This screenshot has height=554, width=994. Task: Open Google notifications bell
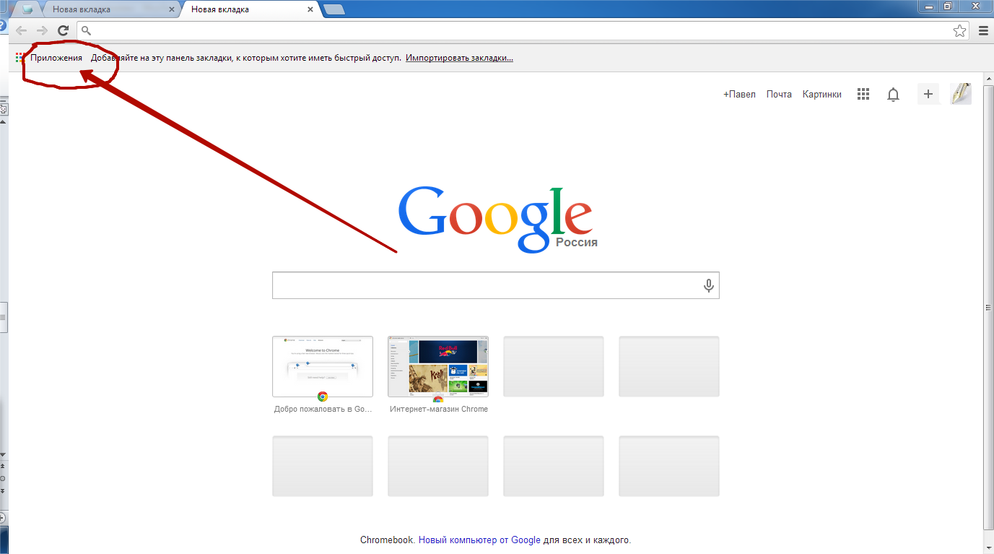coord(893,95)
